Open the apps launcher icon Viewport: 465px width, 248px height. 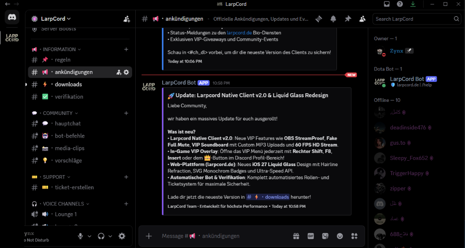coord(354,236)
